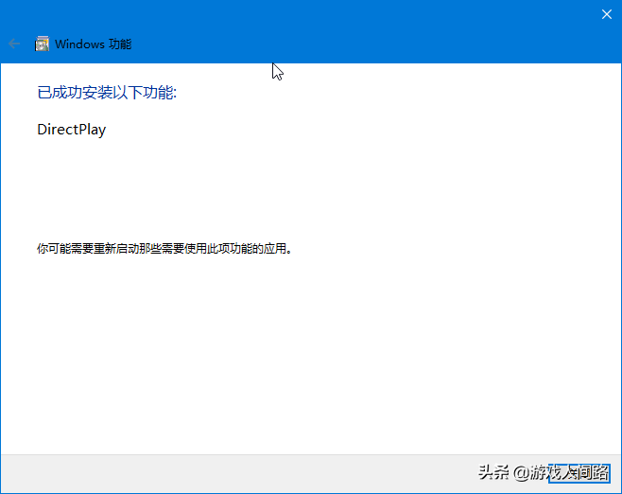This screenshot has width=622, height=494.
Task: Select the DirectPlay feature name
Action: tap(71, 130)
